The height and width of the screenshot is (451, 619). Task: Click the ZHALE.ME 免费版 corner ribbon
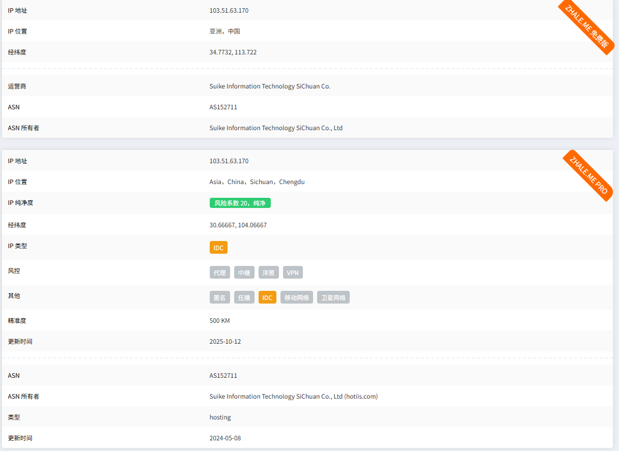(586, 26)
